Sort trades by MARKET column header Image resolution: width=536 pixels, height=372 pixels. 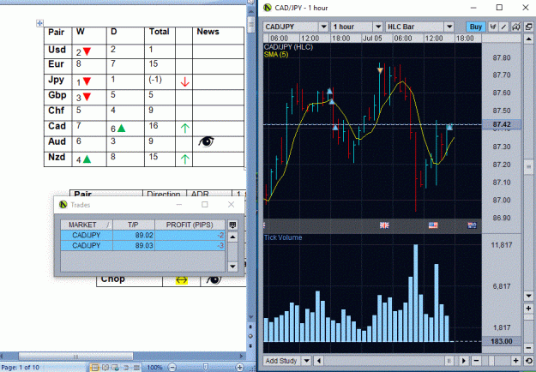(87, 225)
